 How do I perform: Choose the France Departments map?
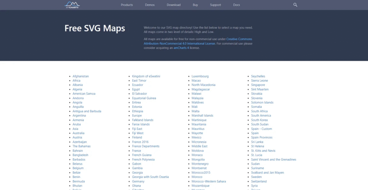[x=146, y=146]
